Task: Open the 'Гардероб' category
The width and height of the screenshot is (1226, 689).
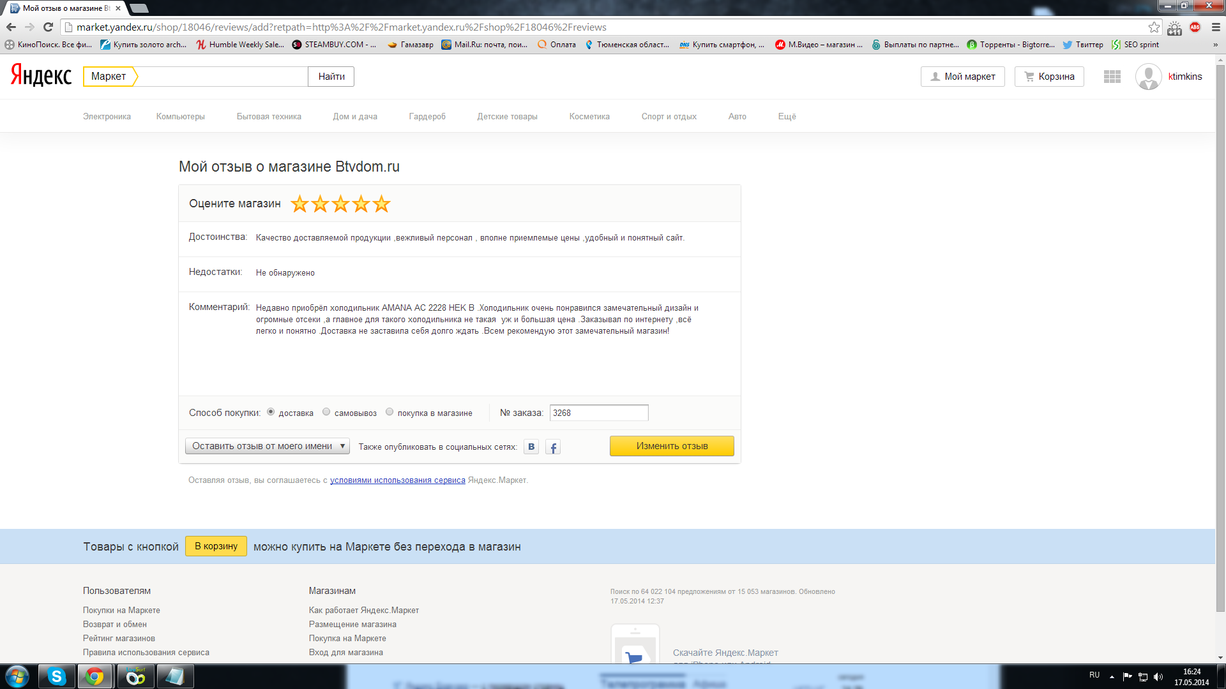Action: (x=427, y=117)
